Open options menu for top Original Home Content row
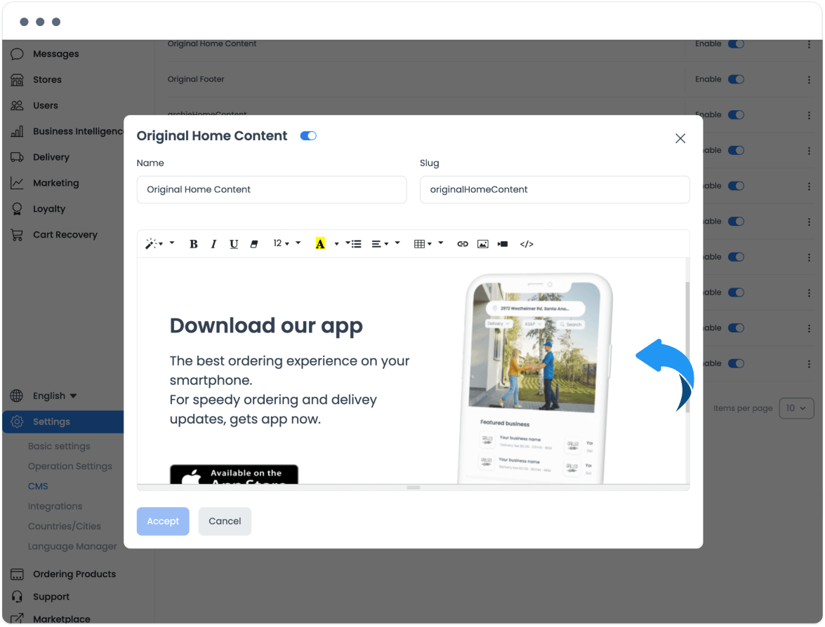 coord(809,45)
